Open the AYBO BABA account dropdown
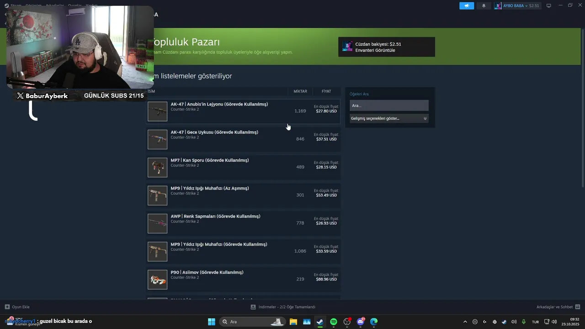This screenshot has height=329, width=585. coord(517,6)
